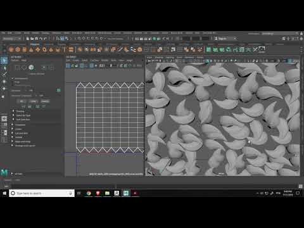
Task: Select the Move tool in toolbox
Action: pyautogui.click(x=4, y=82)
